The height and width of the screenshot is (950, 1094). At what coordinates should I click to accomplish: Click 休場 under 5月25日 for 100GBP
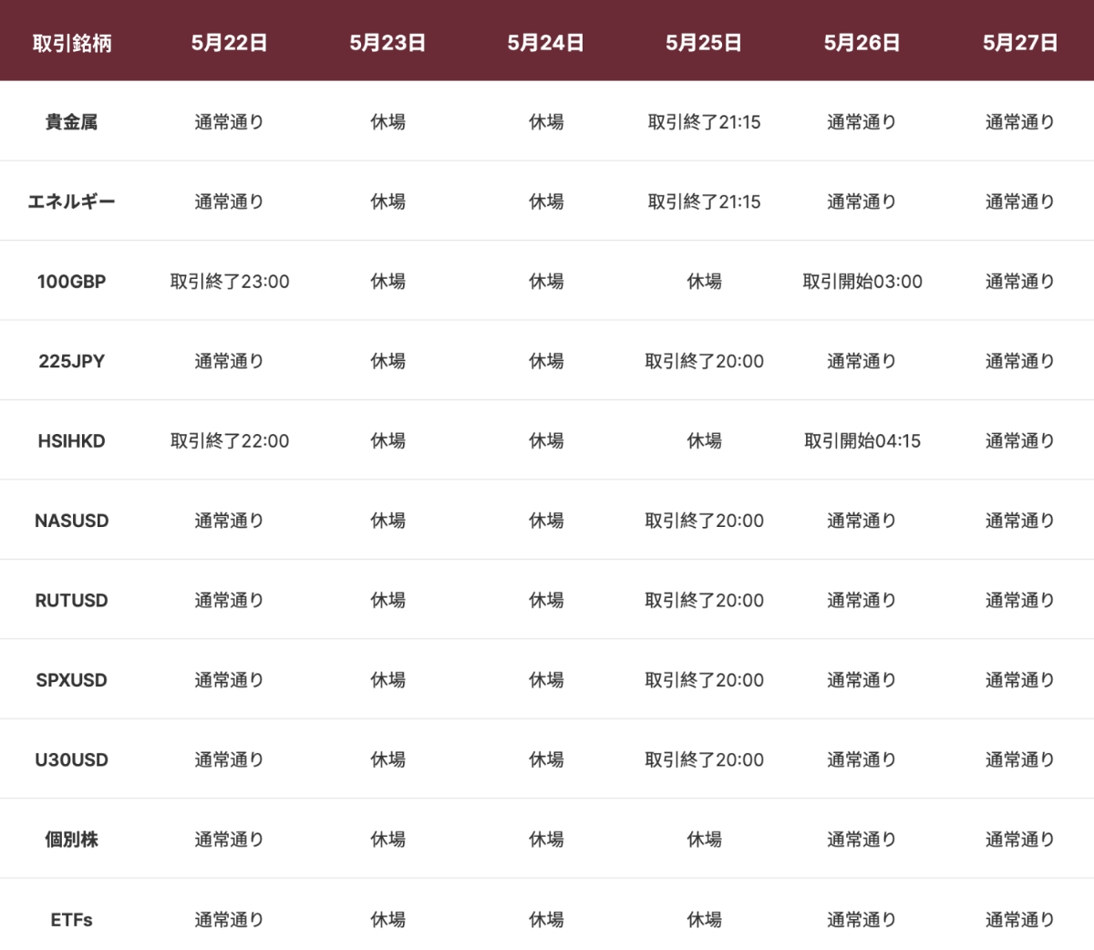(x=704, y=282)
